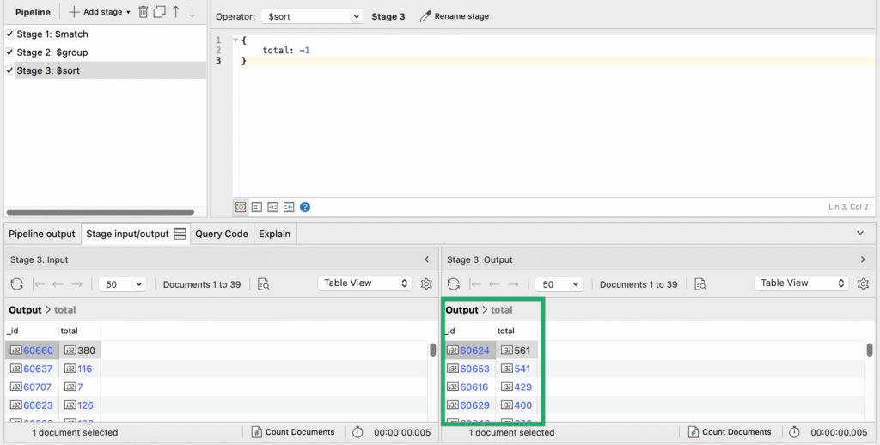This screenshot has height=445, width=880.
Task: Go to the next page in Stage 3 Output
Action: point(513,284)
